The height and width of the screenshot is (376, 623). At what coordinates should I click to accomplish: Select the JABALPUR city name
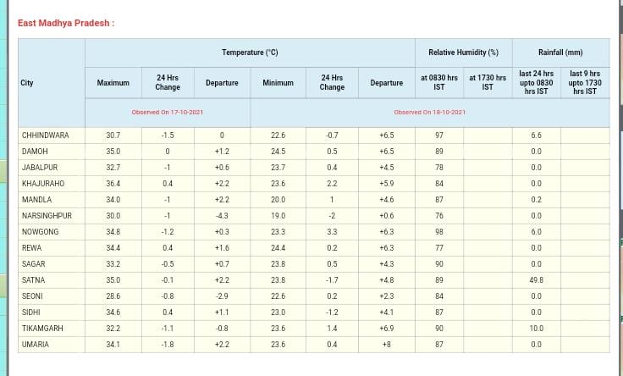[40, 168]
